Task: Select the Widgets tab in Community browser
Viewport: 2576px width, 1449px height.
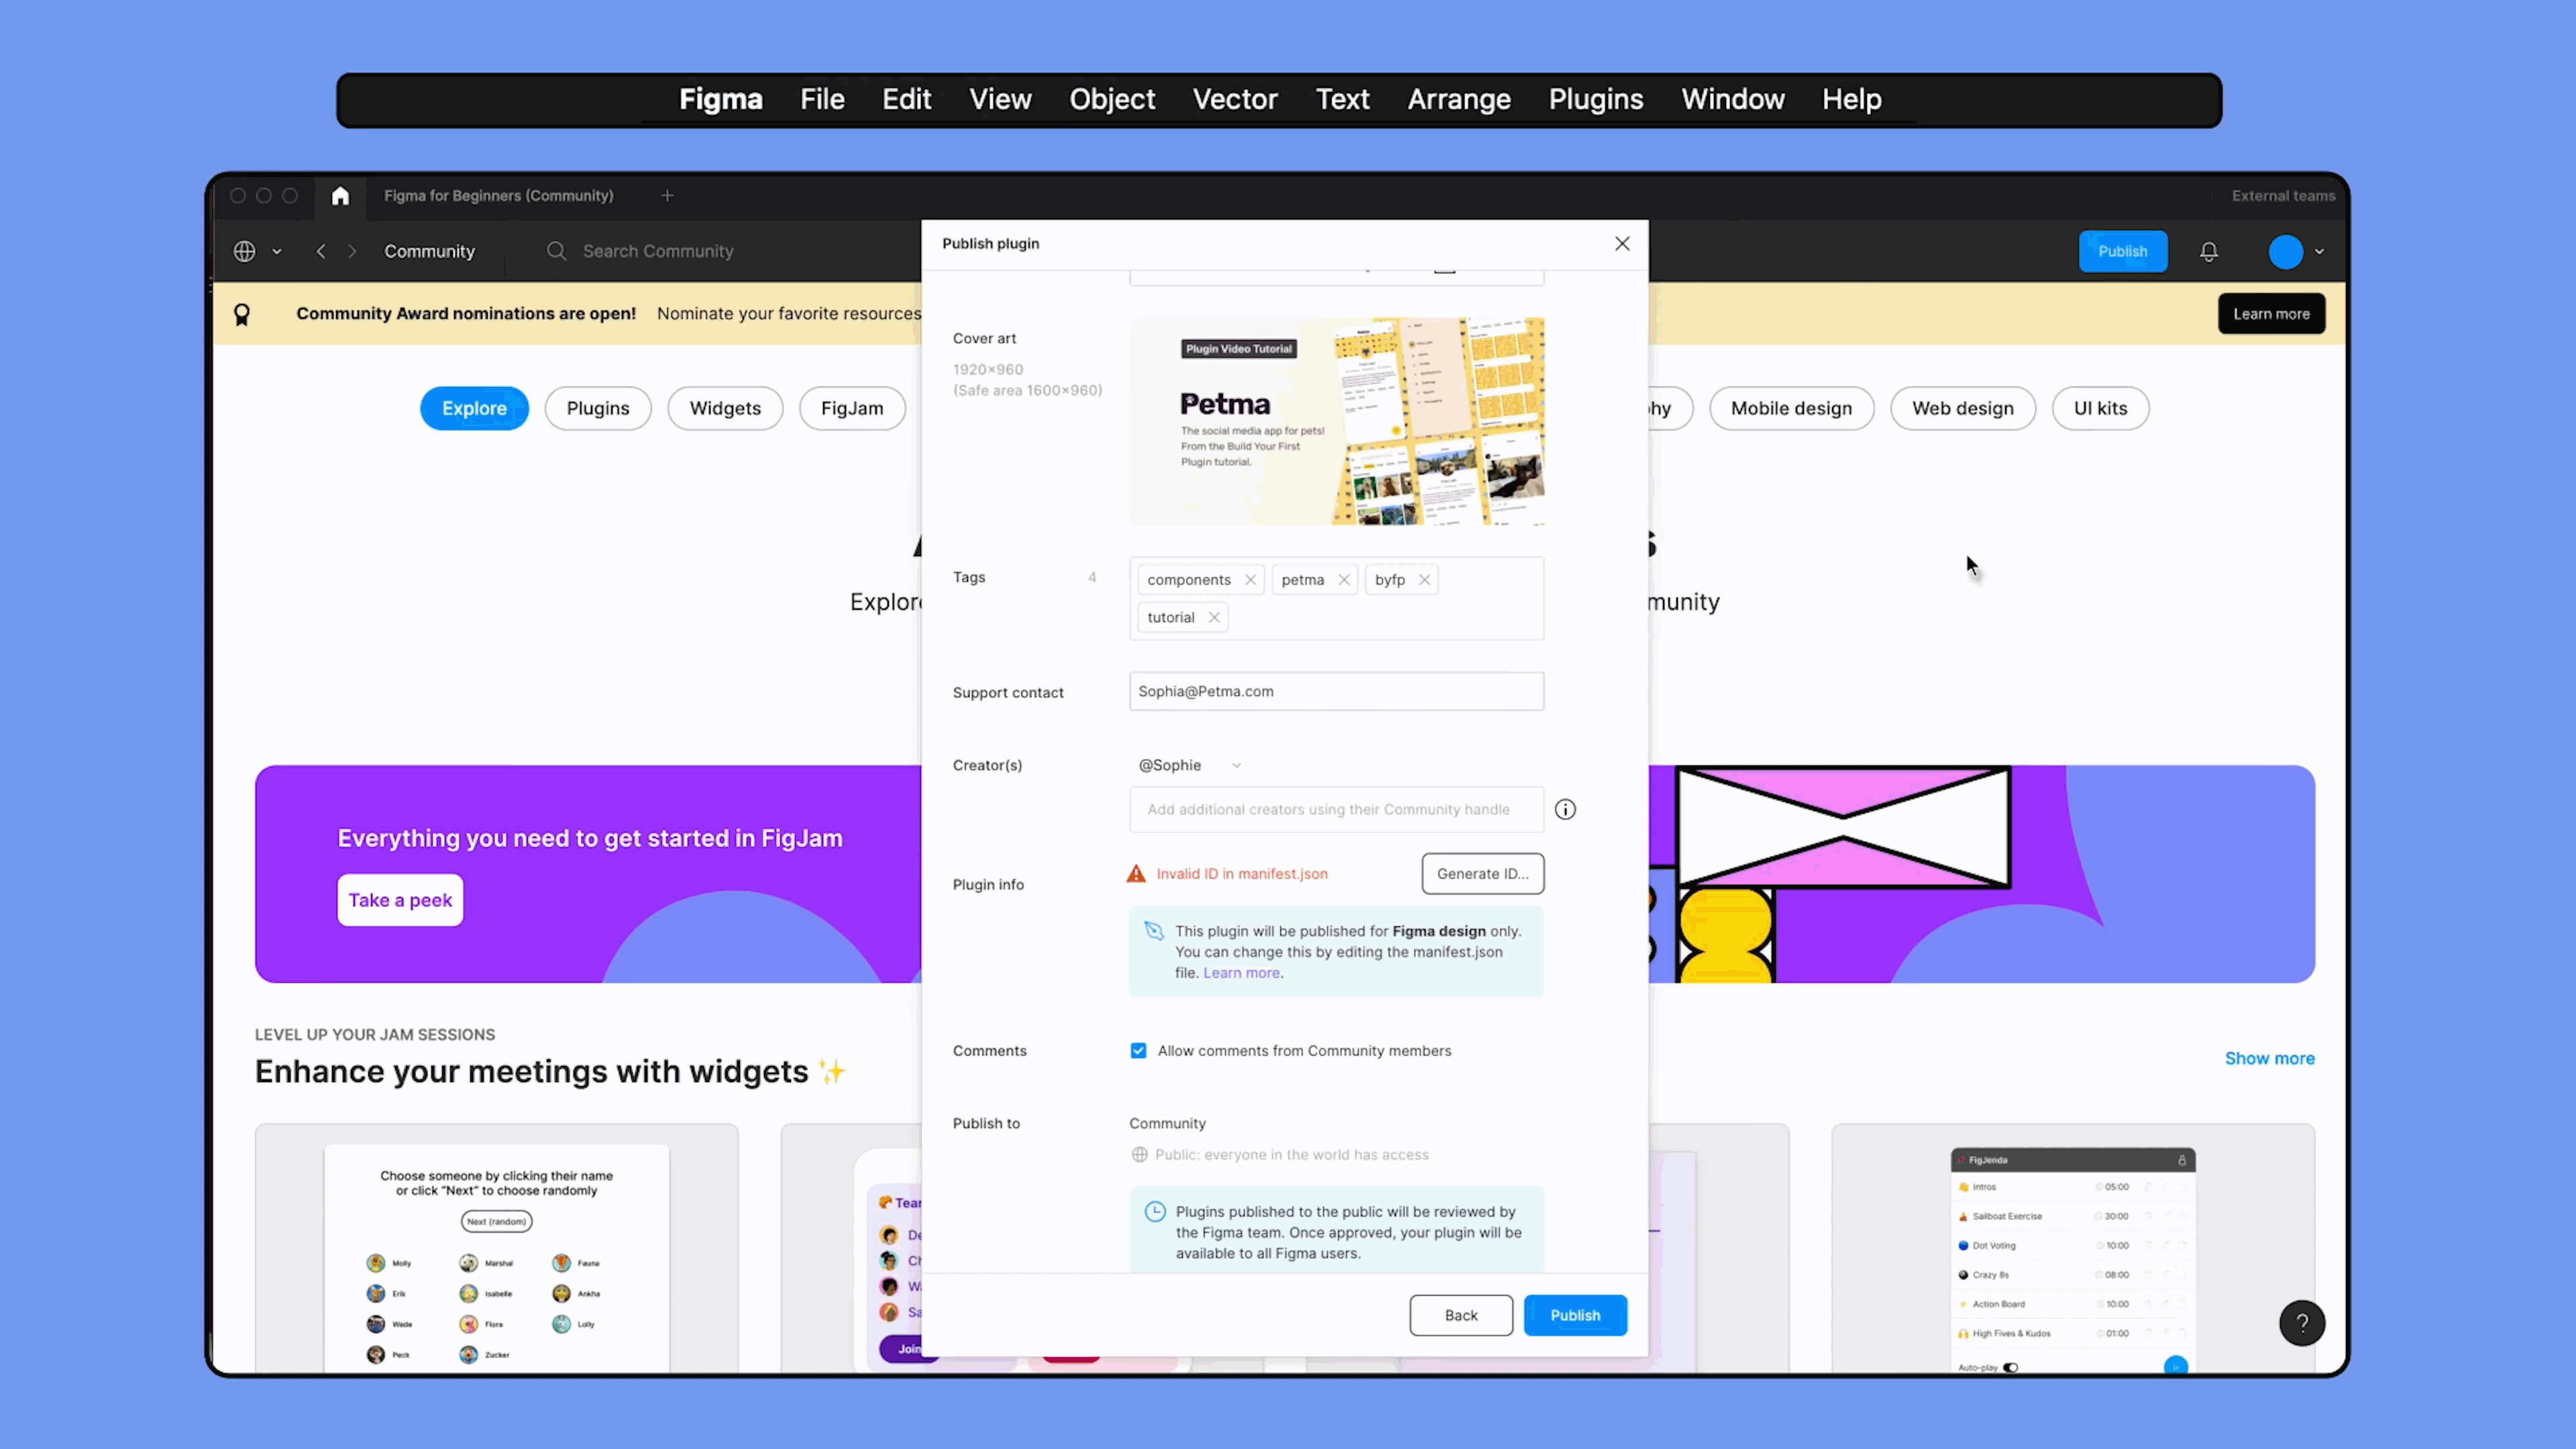Action: (724, 407)
